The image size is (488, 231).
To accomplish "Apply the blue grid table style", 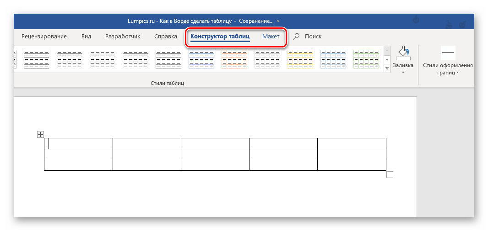I will pyautogui.click(x=201, y=59).
